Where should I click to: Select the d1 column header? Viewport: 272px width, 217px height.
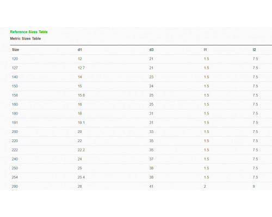point(80,50)
